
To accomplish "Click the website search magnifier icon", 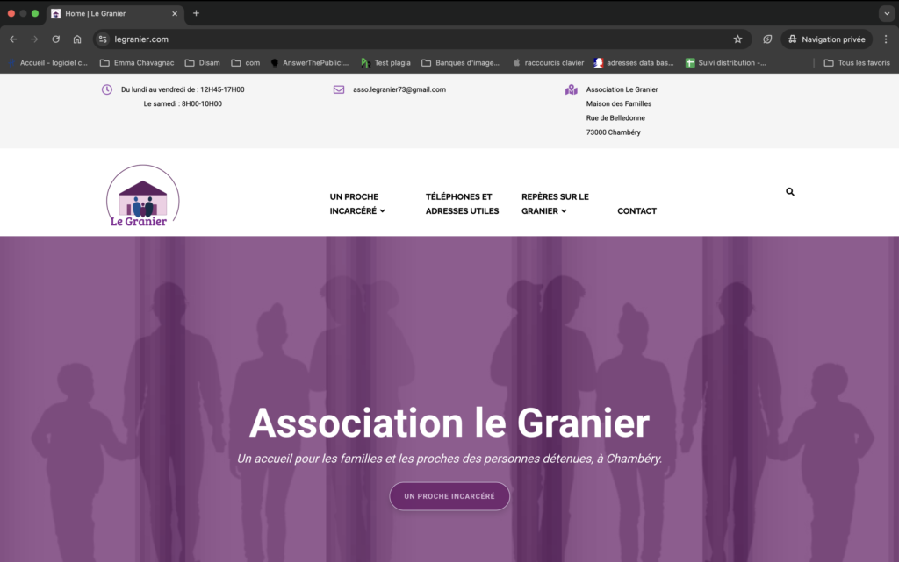I will 790,192.
